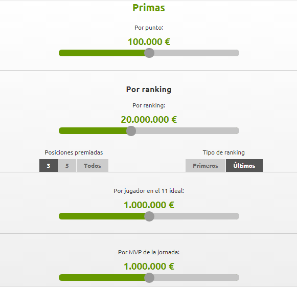
Task: Click the gray unfilled track of 11 ideal slider
Action: tap(197, 216)
